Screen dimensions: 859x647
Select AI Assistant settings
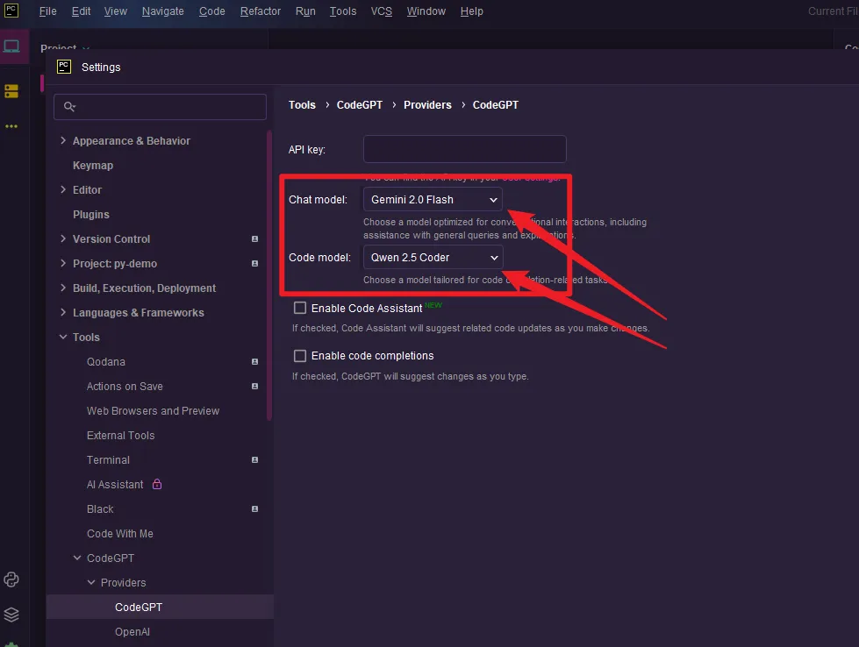[115, 485]
